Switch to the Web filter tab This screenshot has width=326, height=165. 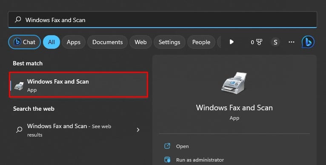(x=140, y=42)
